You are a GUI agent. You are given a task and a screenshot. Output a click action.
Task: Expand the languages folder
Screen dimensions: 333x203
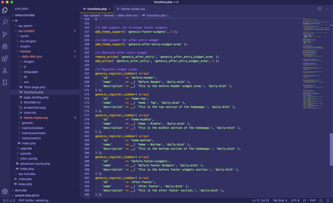point(31,72)
